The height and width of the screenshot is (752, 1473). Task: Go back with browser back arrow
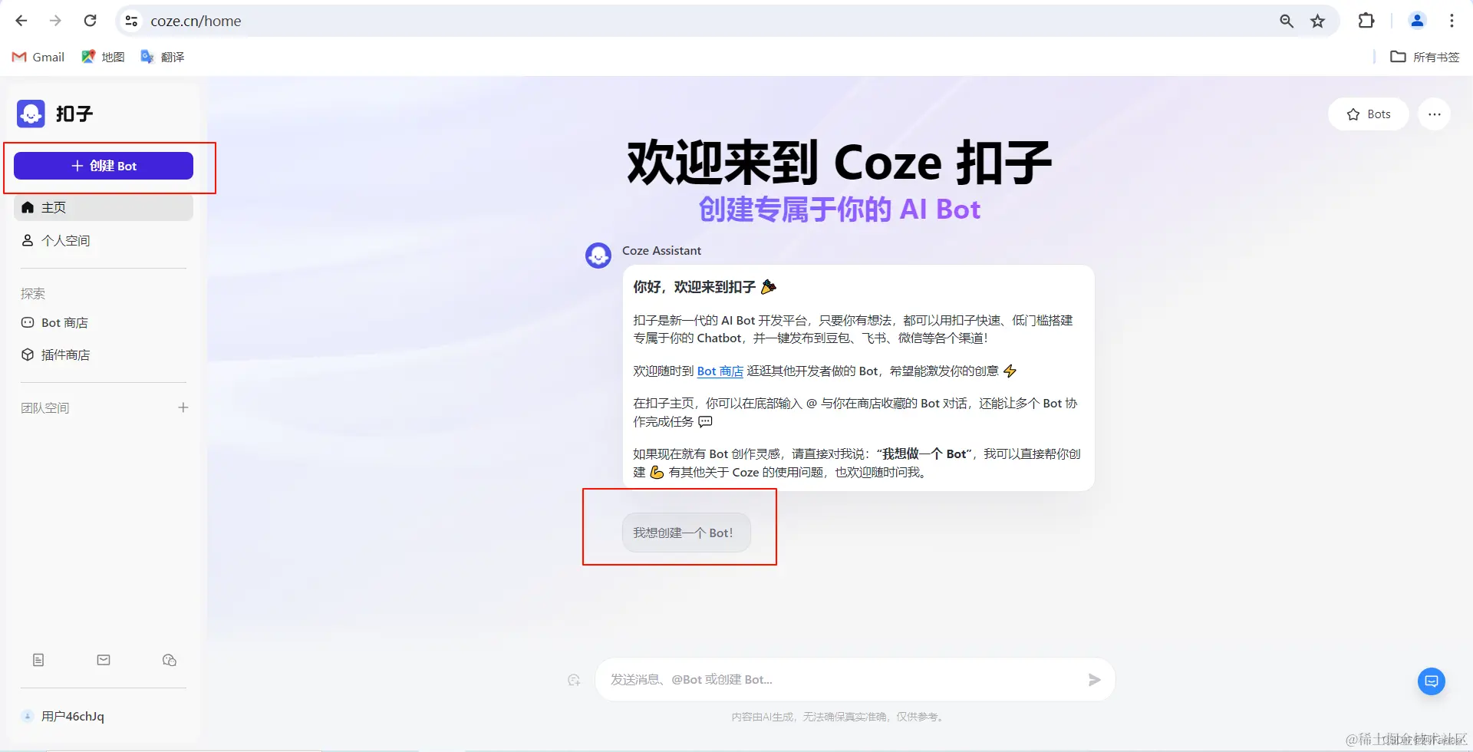(x=21, y=21)
